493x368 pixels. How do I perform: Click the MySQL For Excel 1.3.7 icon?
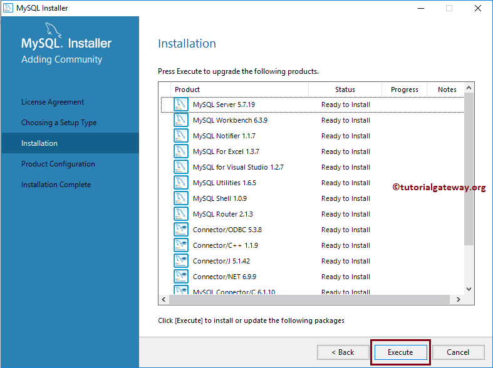point(181,151)
